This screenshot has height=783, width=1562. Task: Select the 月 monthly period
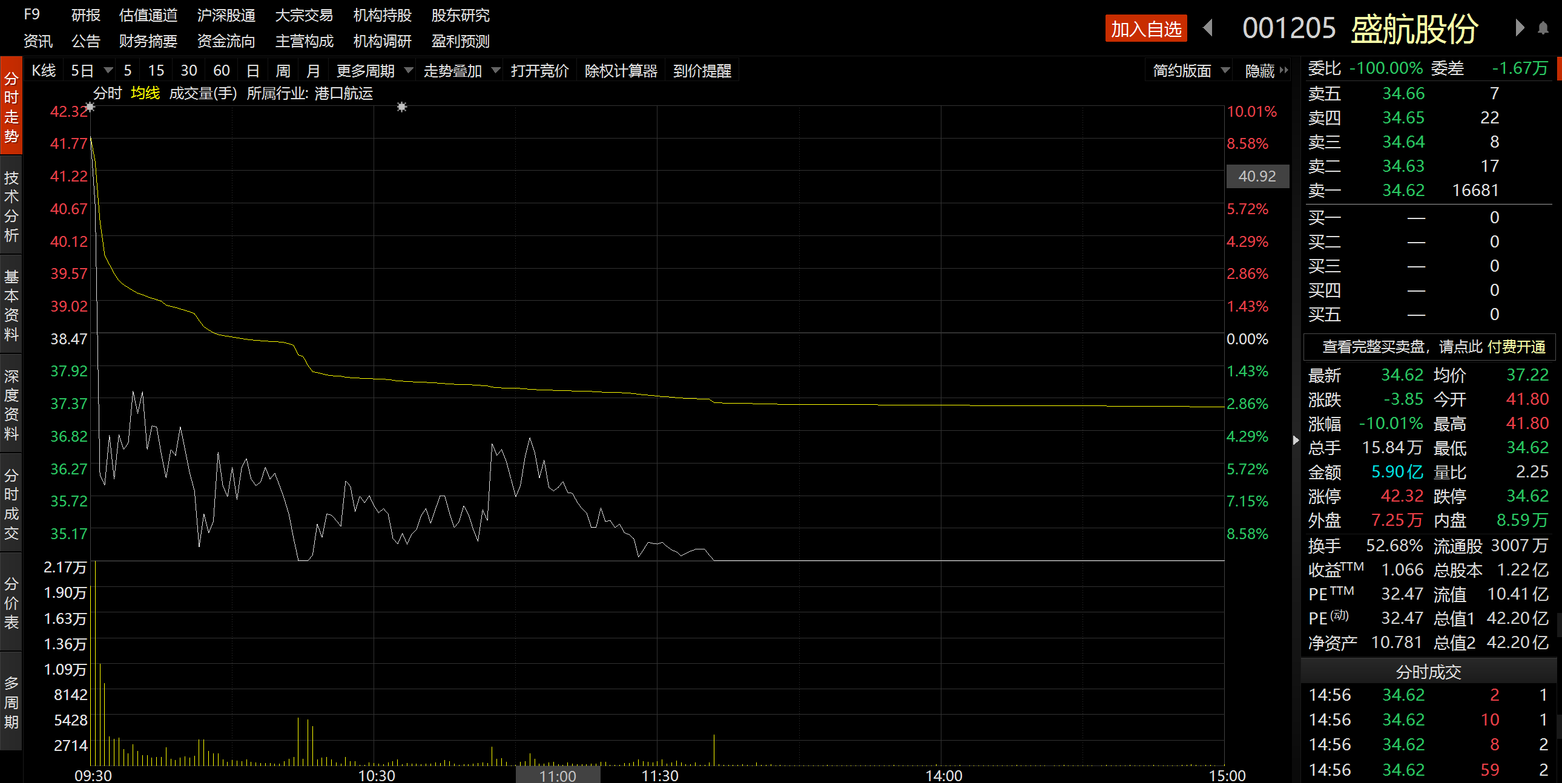point(313,70)
